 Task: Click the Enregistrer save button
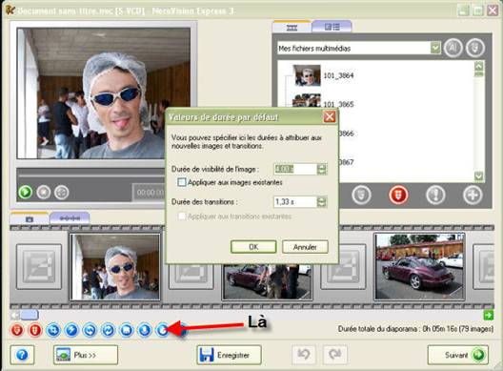(229, 355)
